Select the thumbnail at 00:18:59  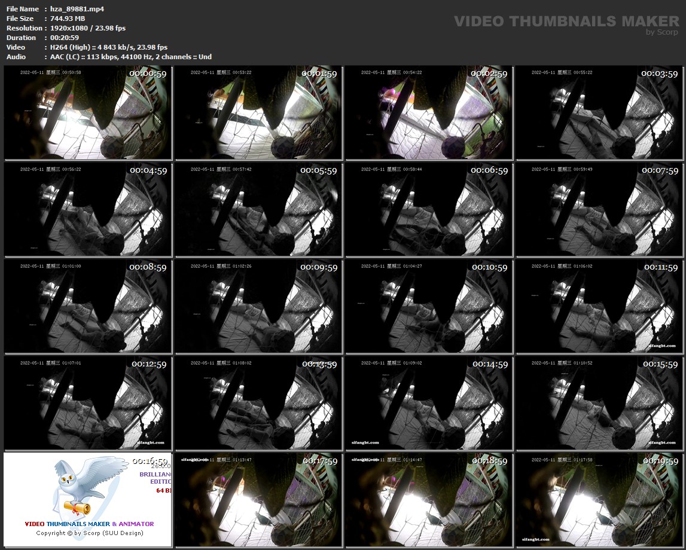[x=429, y=500]
